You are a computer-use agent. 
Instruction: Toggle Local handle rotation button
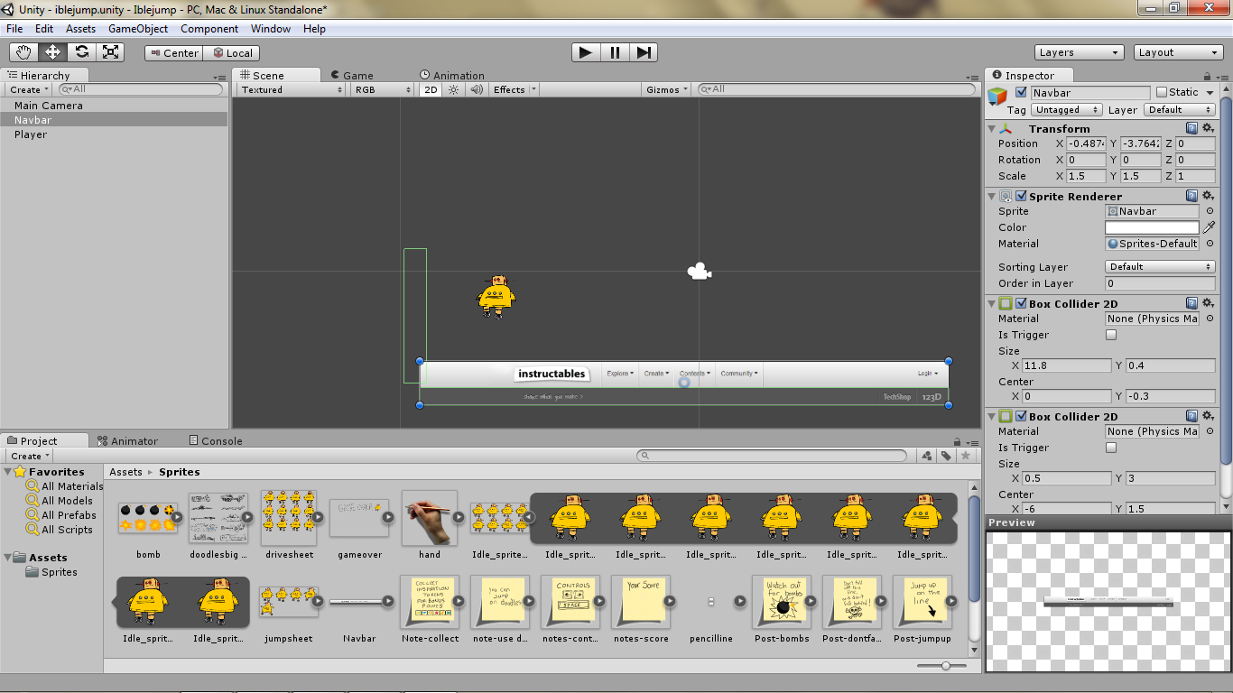coord(231,52)
